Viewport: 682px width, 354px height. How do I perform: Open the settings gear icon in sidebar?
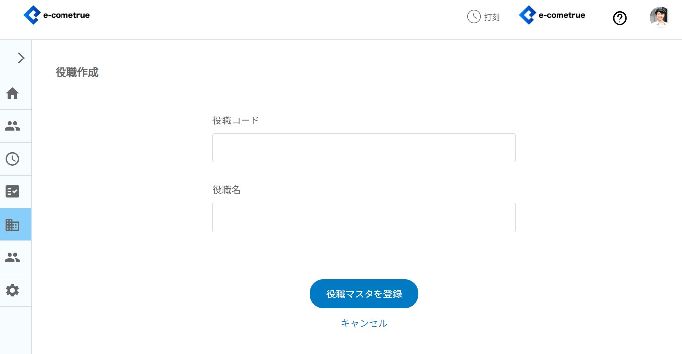12,290
